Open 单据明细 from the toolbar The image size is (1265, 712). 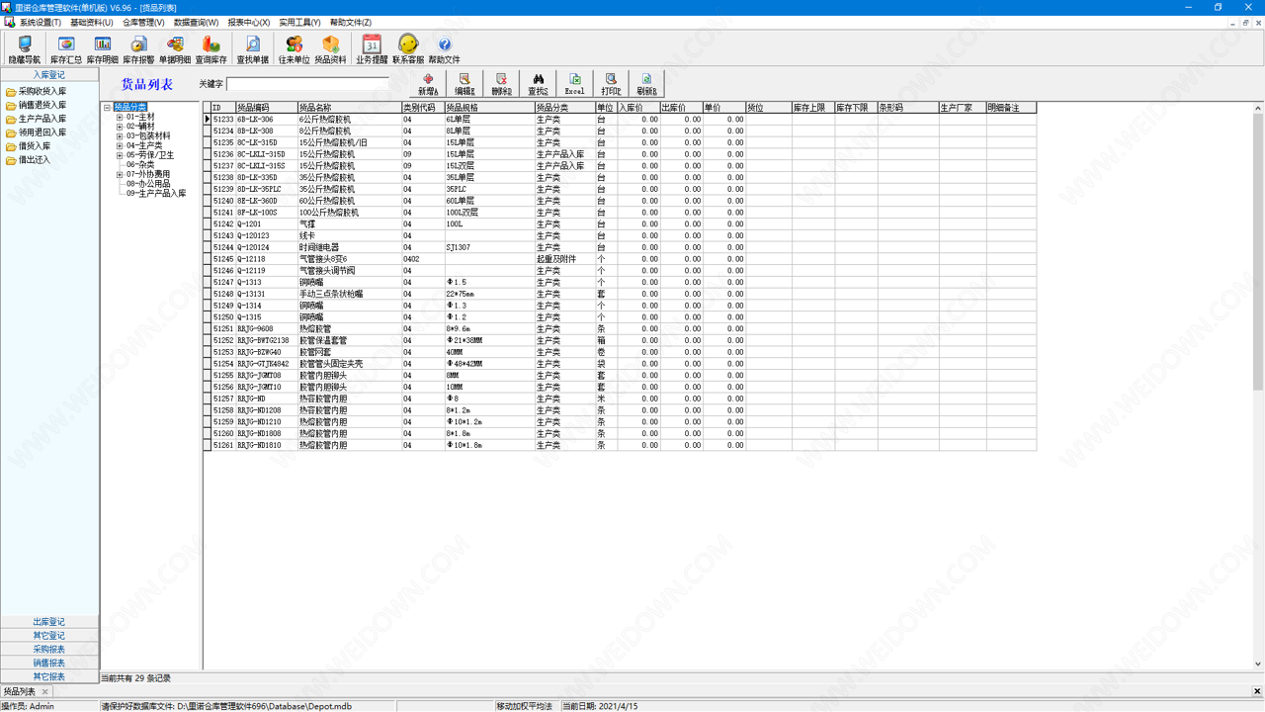pos(175,49)
